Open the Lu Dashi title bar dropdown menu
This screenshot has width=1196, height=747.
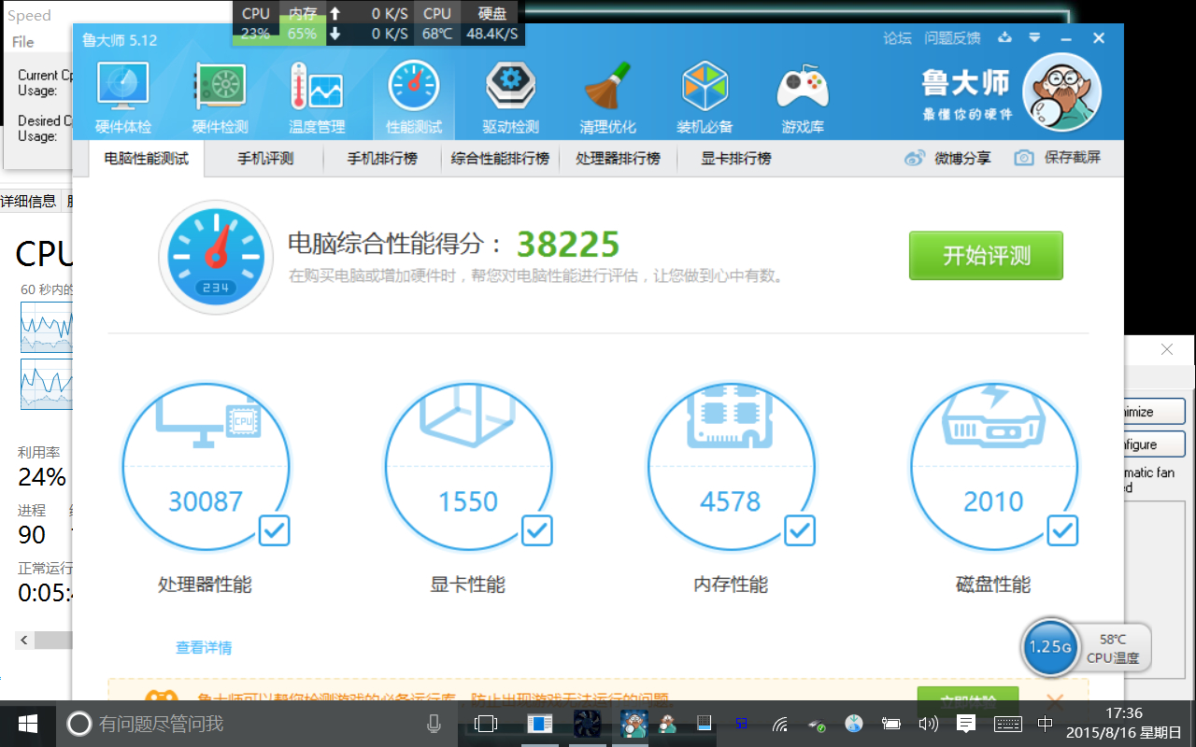pyautogui.click(x=1034, y=38)
